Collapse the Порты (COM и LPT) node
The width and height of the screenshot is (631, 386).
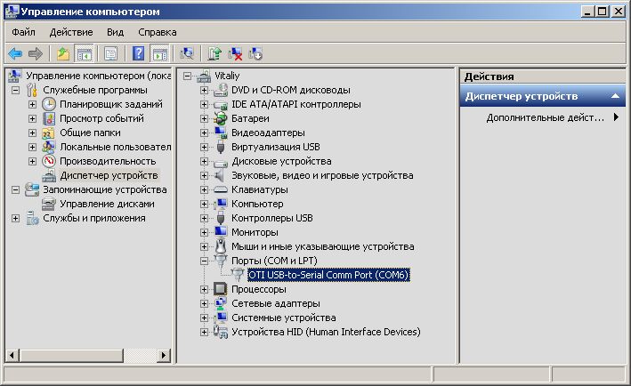pyautogui.click(x=204, y=261)
